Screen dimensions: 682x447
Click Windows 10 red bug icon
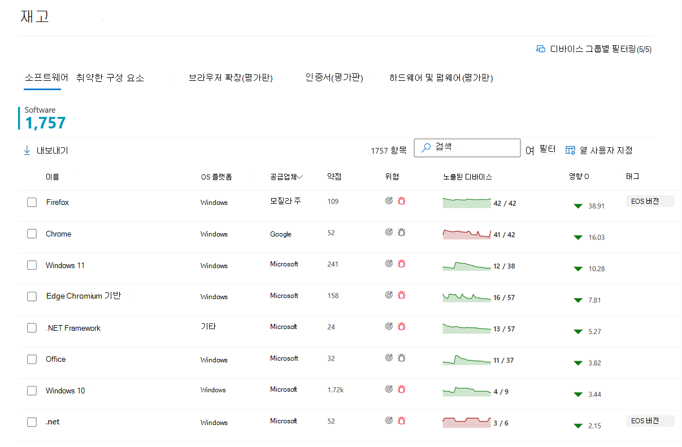402,388
